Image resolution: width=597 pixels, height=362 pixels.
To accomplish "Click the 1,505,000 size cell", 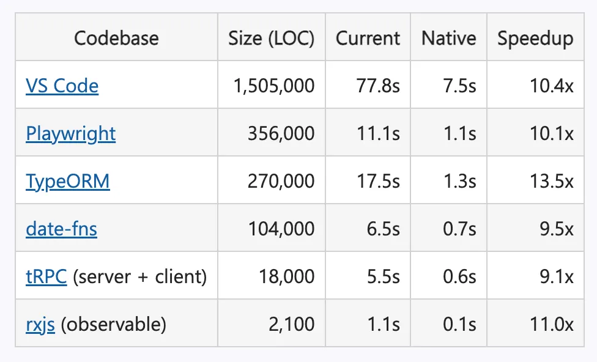I will point(272,85).
